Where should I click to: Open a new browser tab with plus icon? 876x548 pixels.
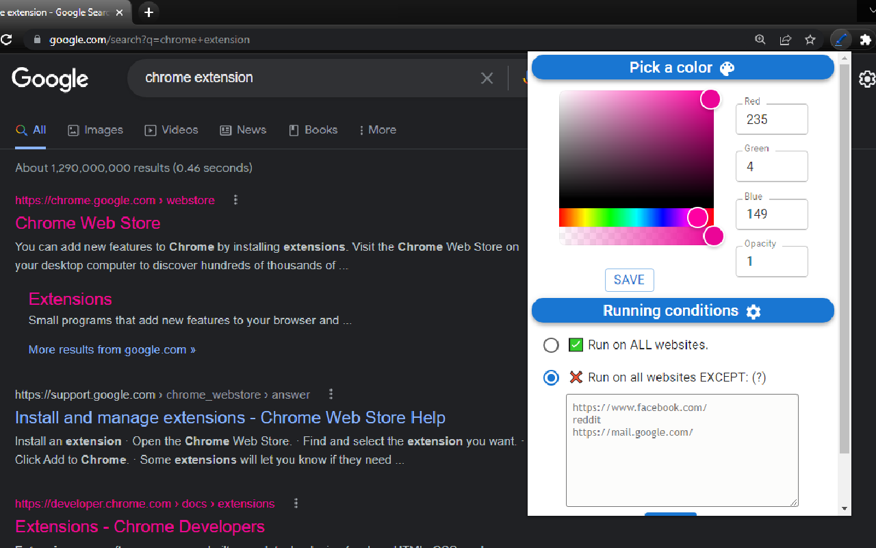pyautogui.click(x=149, y=12)
